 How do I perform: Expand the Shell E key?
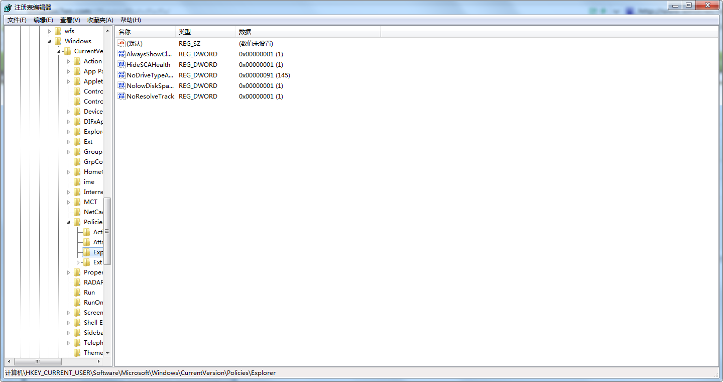pyautogui.click(x=69, y=323)
